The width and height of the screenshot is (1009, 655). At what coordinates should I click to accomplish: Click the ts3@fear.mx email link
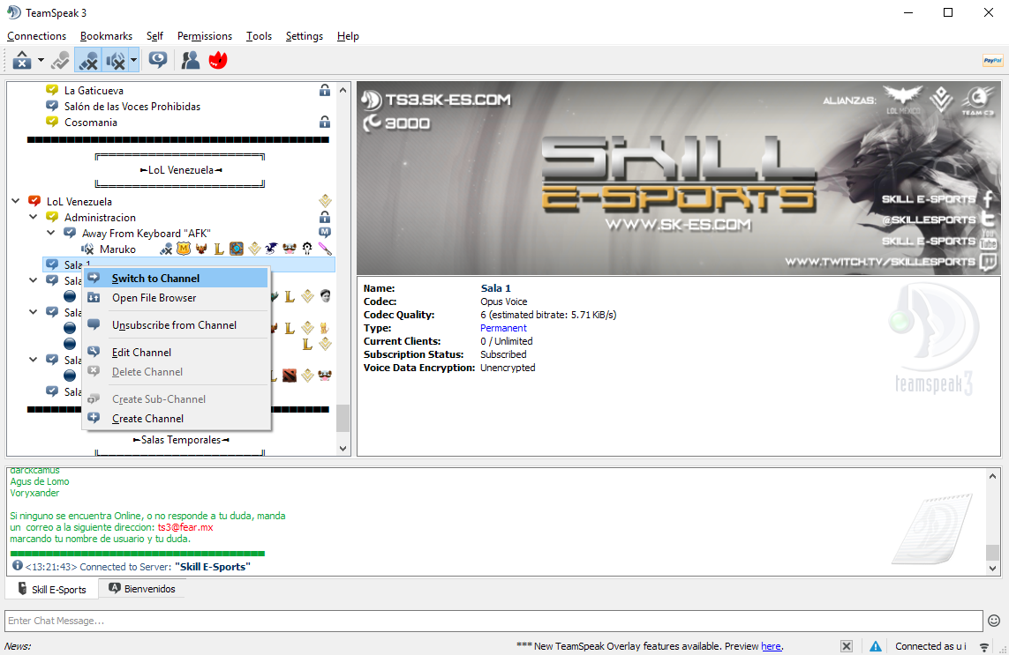[x=185, y=527]
